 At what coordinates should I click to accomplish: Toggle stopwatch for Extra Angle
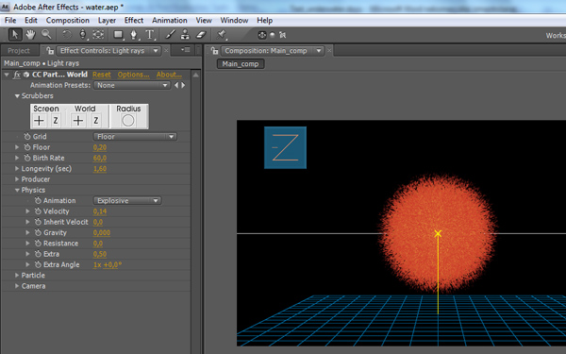38,264
